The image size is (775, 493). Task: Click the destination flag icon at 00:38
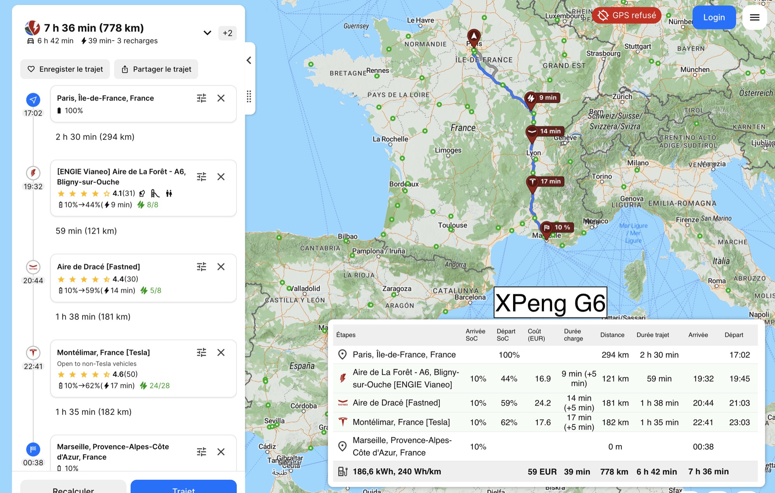point(33,449)
